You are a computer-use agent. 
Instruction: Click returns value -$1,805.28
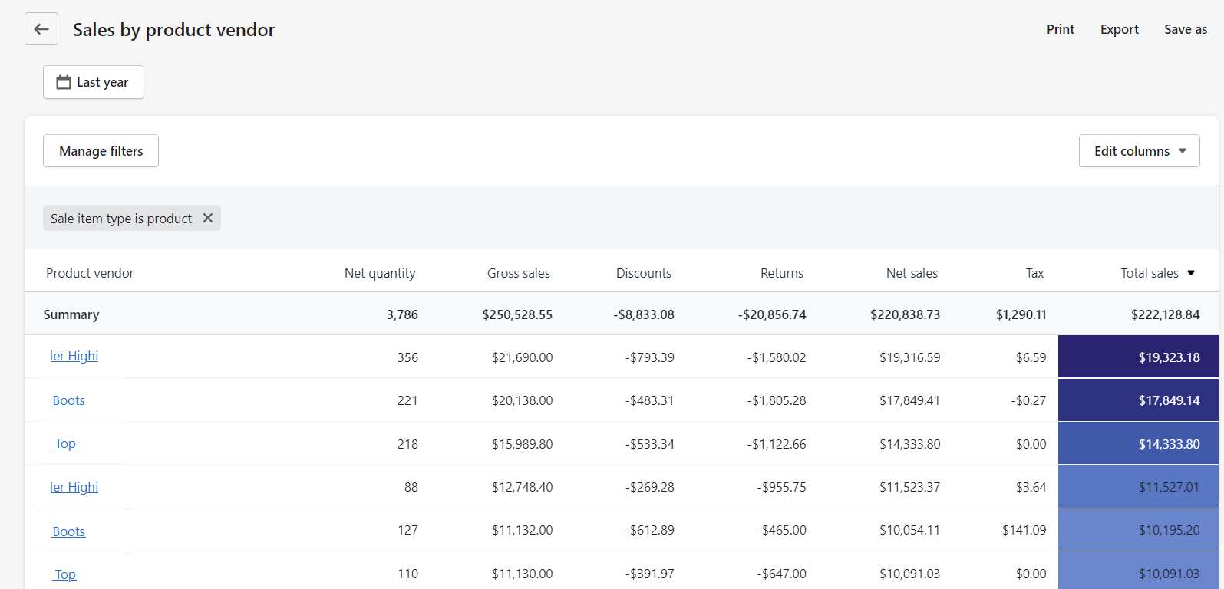click(x=777, y=400)
